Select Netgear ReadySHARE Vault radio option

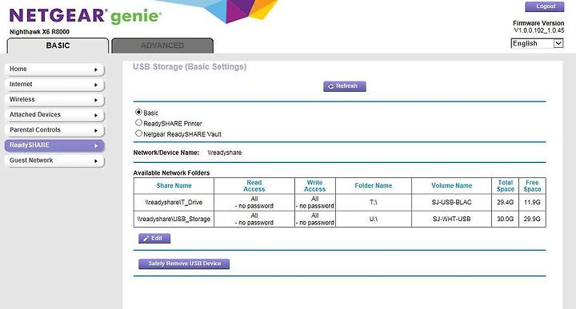(x=138, y=133)
